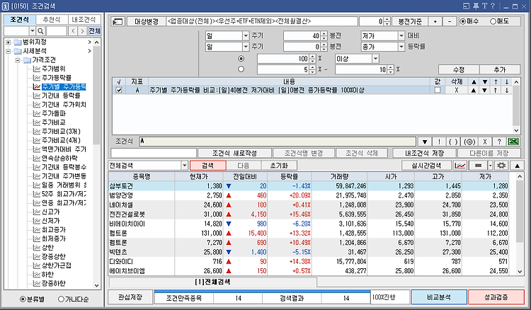This screenshot has width=531, height=310.
Task: Click the 'X' operator button in formula bar
Action: [x=484, y=142]
